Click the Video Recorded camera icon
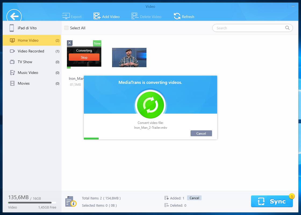Screen dimensions: 301x215 click(12, 51)
